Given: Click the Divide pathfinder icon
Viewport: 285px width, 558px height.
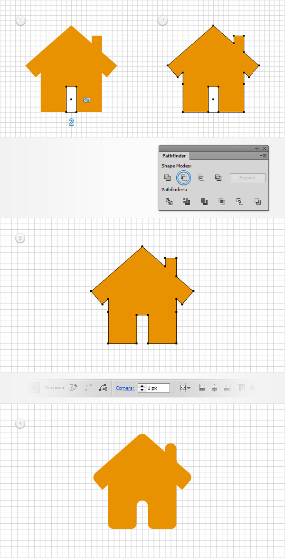Looking at the screenshot, I should pos(169,202).
